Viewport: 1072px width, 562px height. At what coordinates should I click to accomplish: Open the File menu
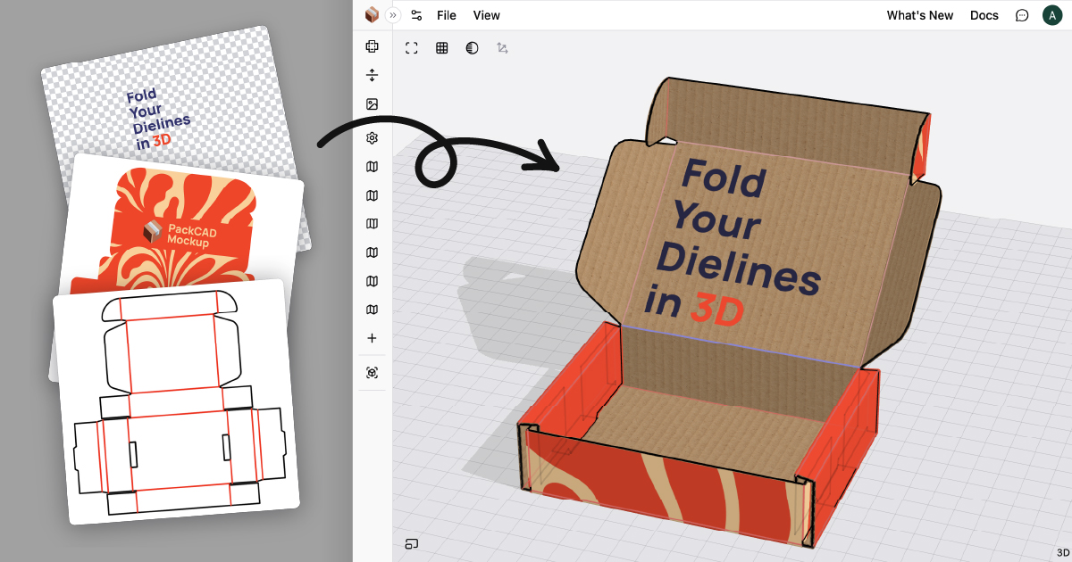tap(447, 15)
